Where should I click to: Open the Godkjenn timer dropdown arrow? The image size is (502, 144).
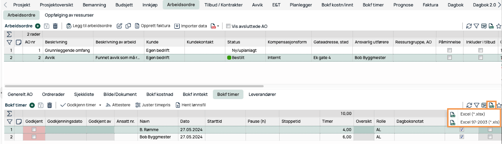(100, 105)
